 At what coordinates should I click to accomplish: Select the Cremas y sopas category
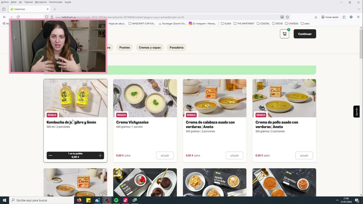(150, 48)
